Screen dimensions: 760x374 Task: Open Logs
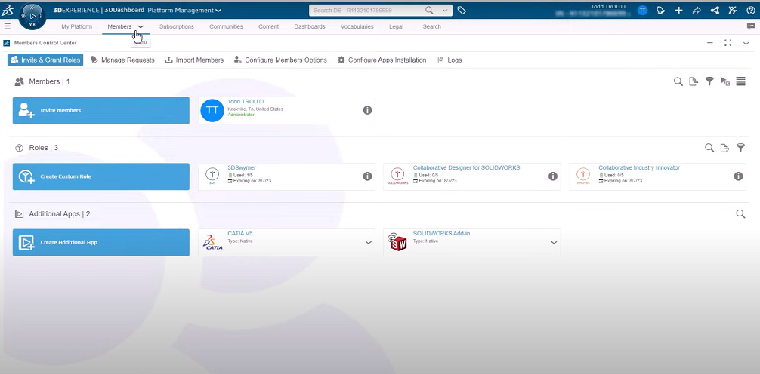click(x=450, y=60)
